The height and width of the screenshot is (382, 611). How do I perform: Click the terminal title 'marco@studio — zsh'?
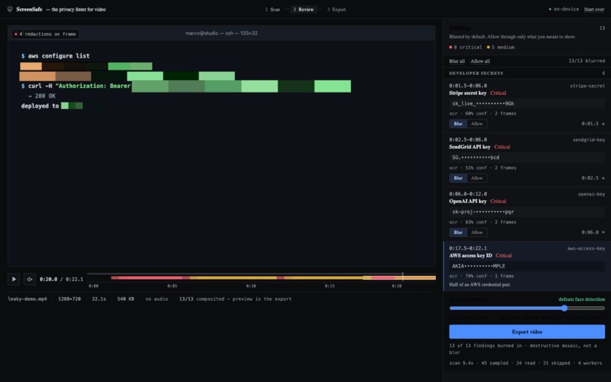point(221,33)
